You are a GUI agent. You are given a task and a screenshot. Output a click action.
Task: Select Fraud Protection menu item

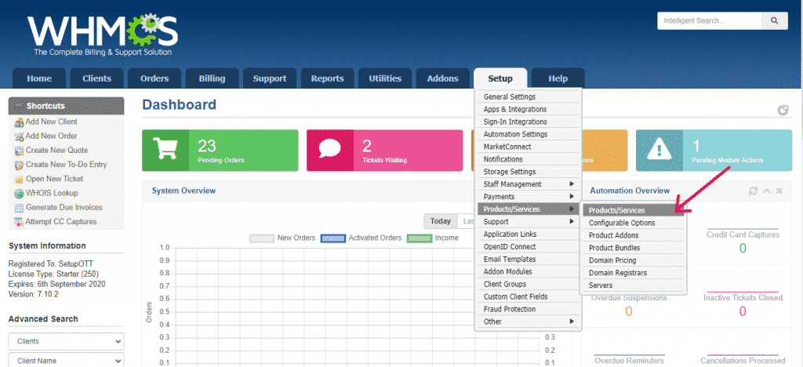point(528,309)
